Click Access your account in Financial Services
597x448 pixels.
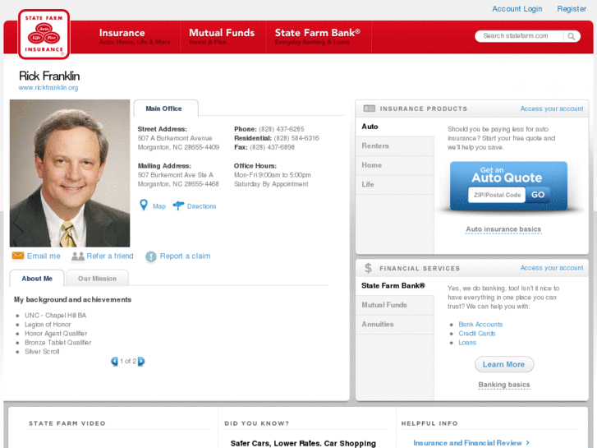click(552, 268)
